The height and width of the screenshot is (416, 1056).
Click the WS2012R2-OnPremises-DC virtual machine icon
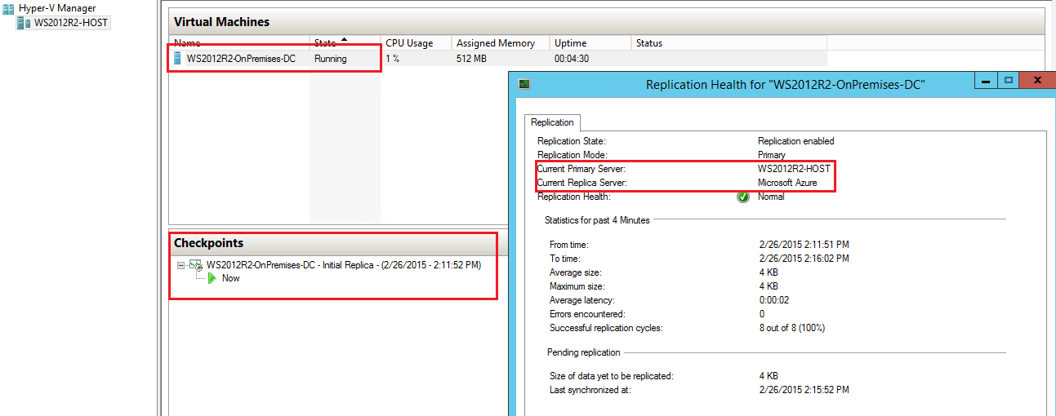click(178, 59)
